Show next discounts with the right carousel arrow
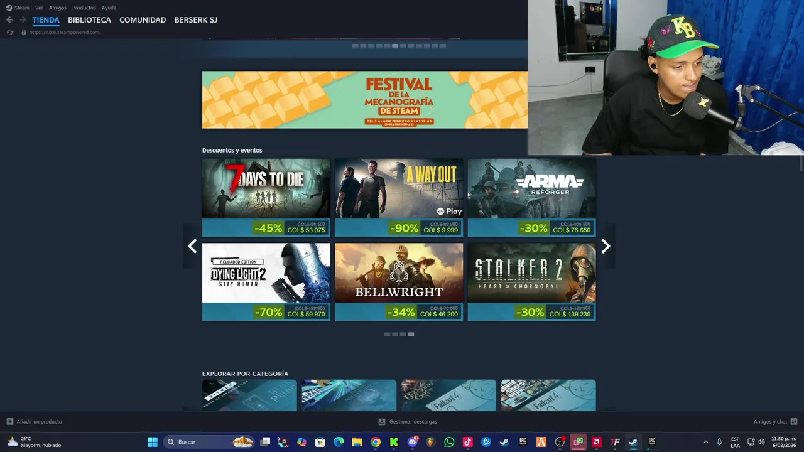 tap(606, 246)
